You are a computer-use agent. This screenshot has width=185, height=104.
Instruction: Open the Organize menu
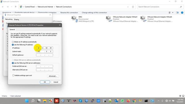pos(6,13)
